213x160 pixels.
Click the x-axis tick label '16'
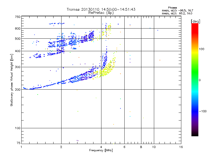click(x=181, y=147)
